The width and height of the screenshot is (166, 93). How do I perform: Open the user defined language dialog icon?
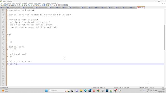pyautogui.click(x=46, y=5)
